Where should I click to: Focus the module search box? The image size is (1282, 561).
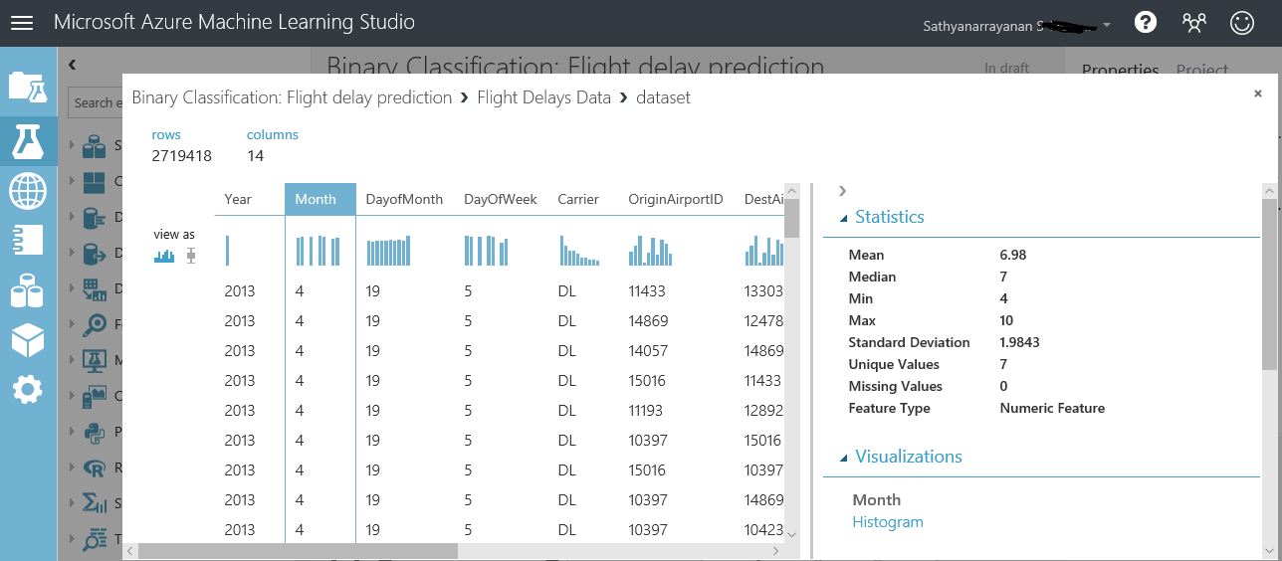(95, 102)
